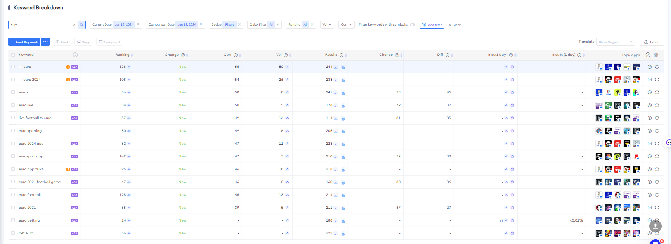Check the euro keyword row checkbox
This screenshot has height=244, width=671.
[x=13, y=67]
